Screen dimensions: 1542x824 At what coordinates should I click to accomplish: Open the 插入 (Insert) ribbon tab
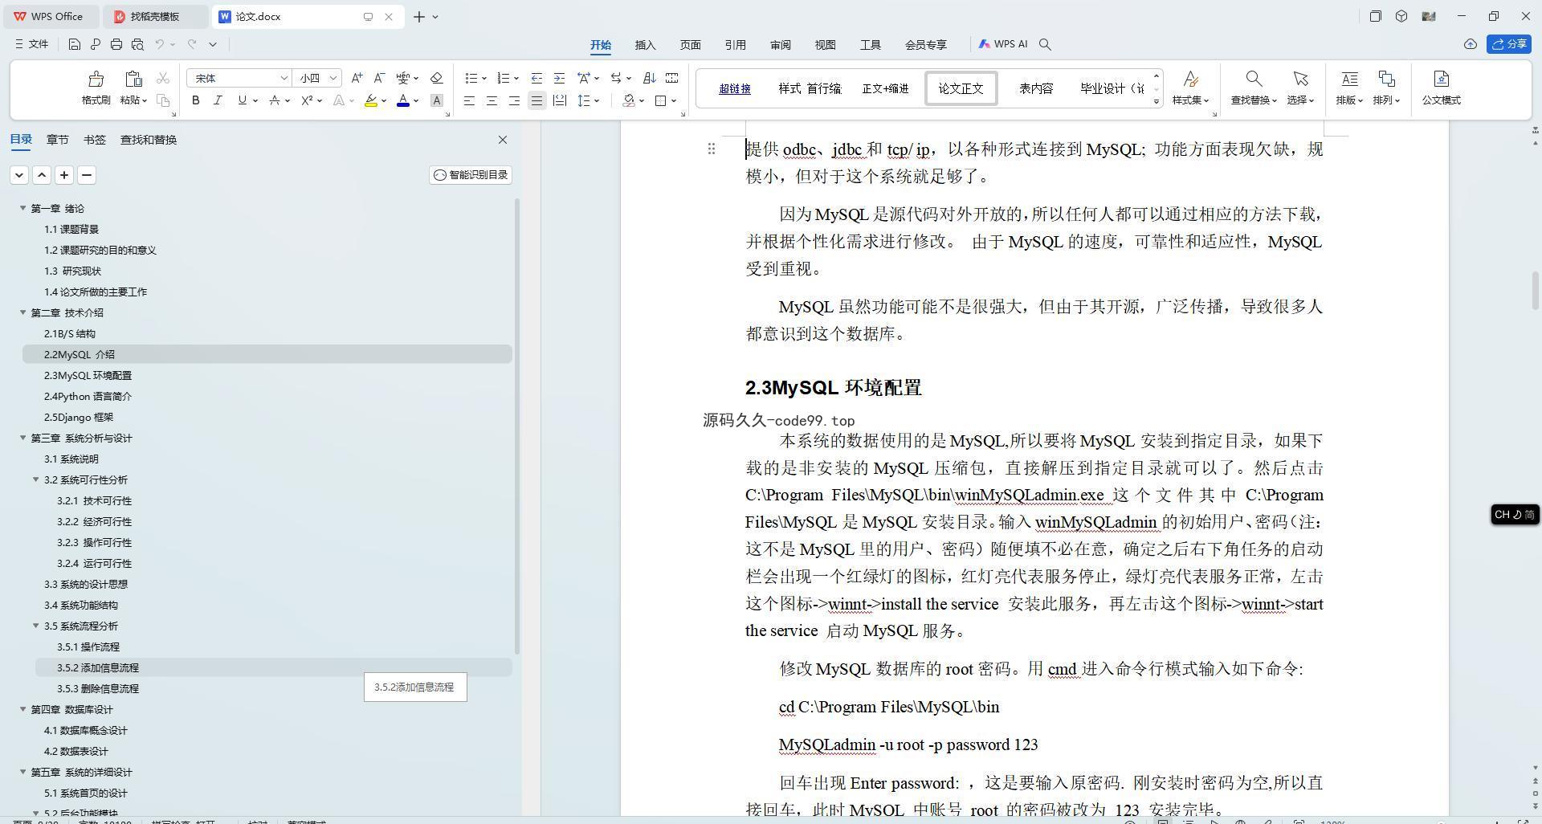(645, 45)
